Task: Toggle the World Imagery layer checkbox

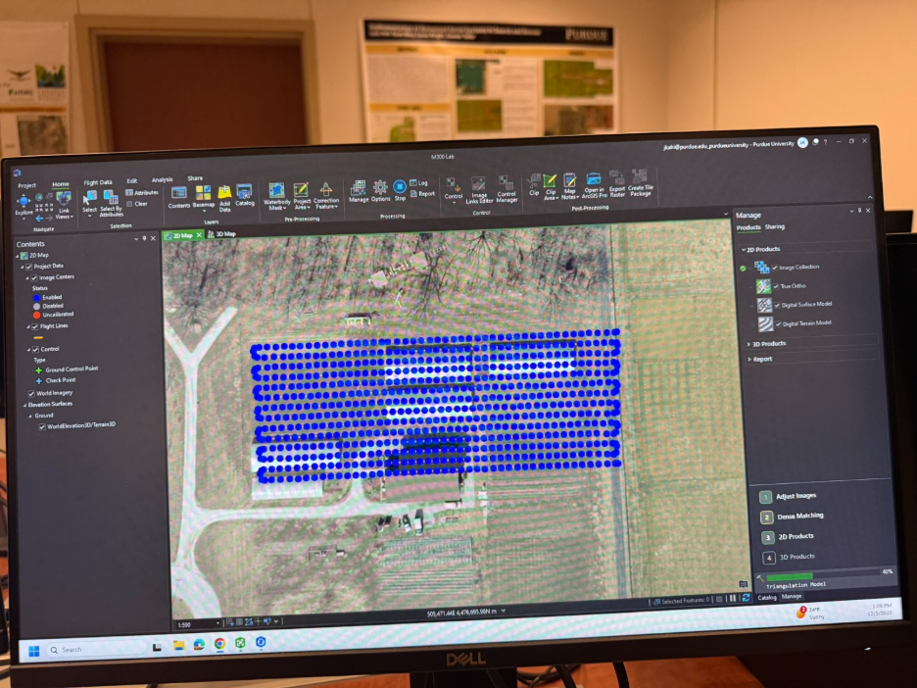Action: tap(31, 393)
